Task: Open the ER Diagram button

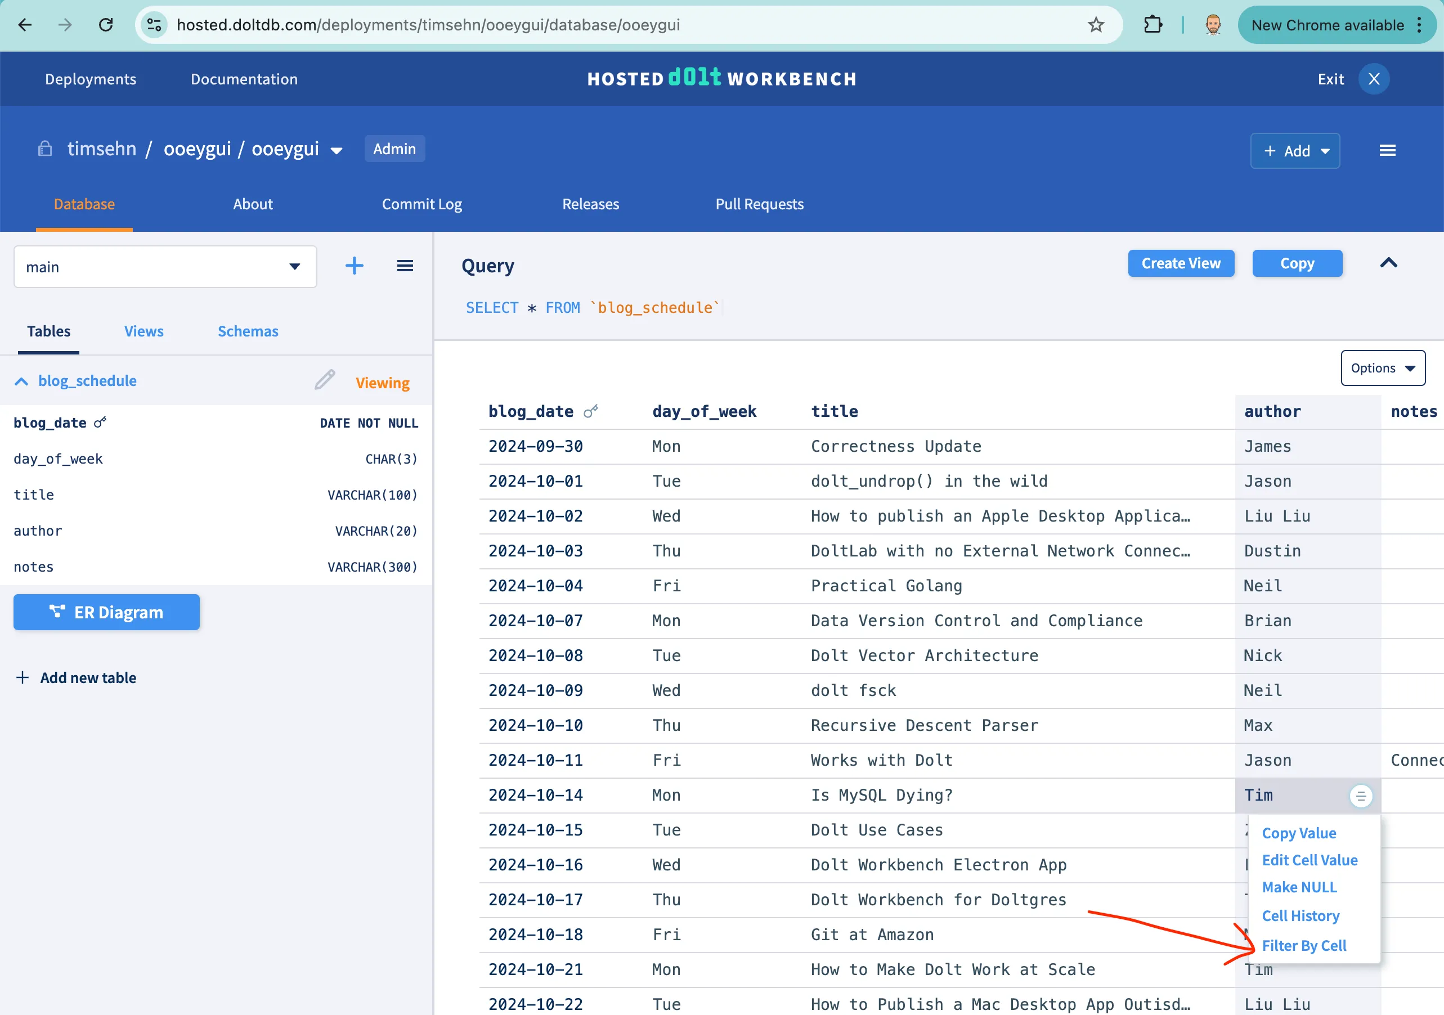Action: coord(106,612)
